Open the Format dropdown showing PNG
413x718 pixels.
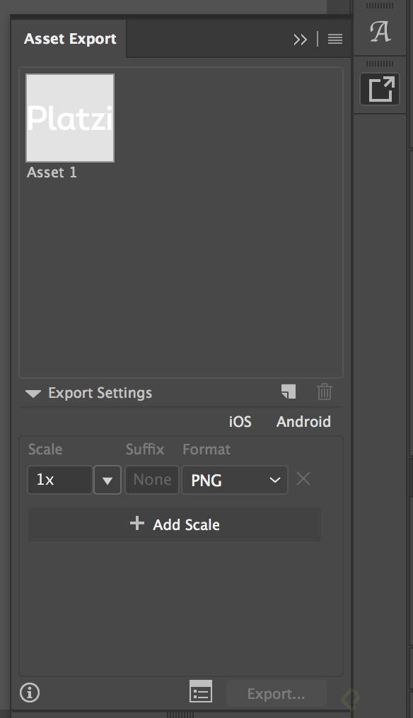point(233,480)
